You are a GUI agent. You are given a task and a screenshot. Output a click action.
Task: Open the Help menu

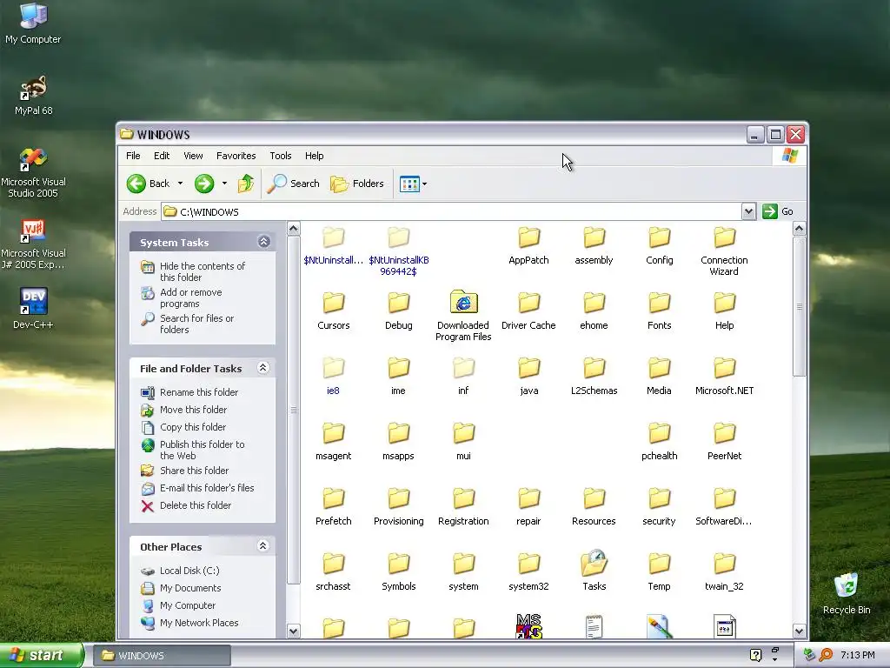[x=314, y=156]
